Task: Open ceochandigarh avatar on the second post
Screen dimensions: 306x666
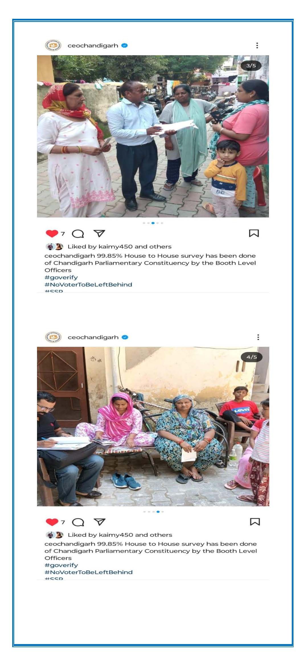Action: [53, 337]
